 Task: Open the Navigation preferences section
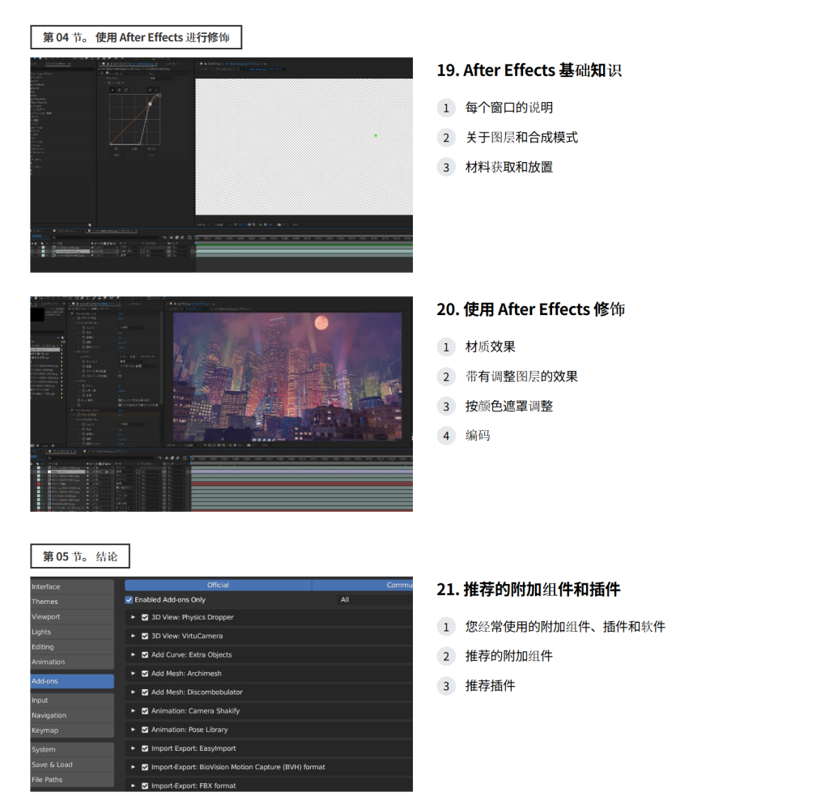click(x=72, y=716)
